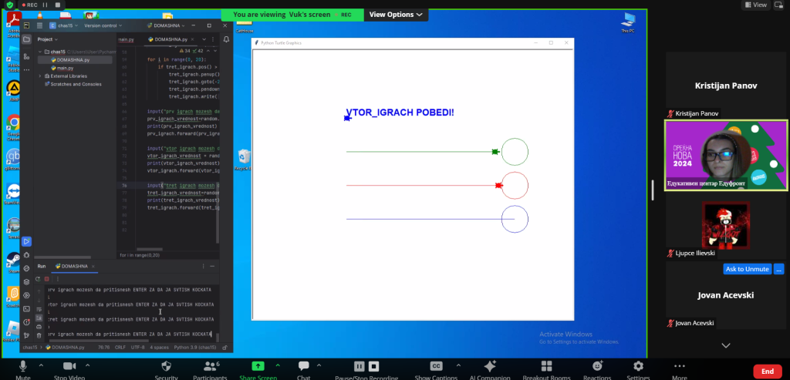Screen dimensions: 790x380
Task: Toggle Stop Video camera button
Action: [x=68, y=366]
